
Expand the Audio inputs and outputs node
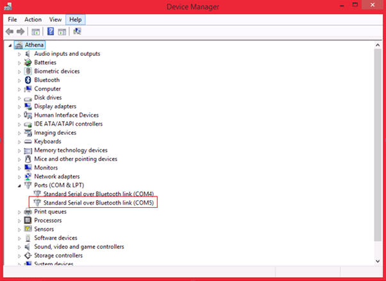19,54
